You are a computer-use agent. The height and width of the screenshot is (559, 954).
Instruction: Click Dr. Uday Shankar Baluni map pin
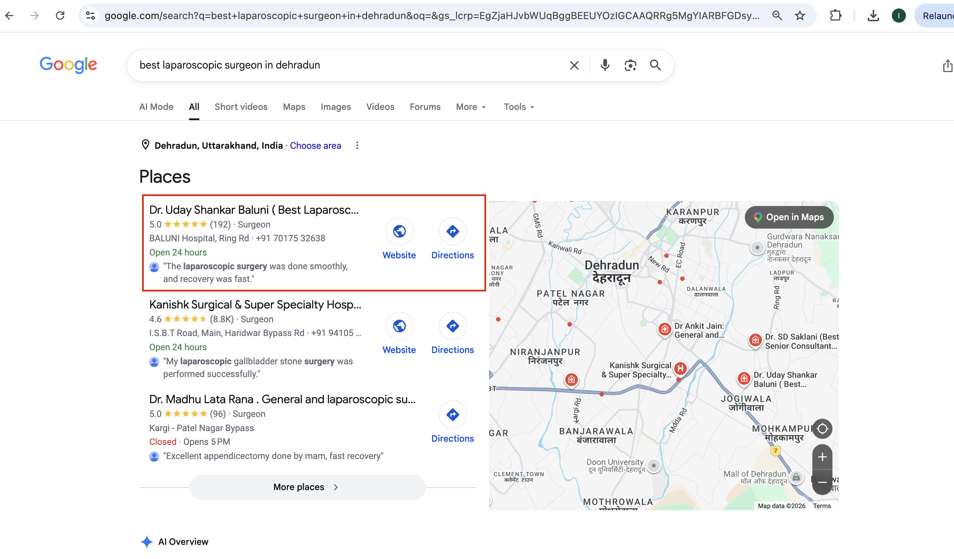coord(744,378)
